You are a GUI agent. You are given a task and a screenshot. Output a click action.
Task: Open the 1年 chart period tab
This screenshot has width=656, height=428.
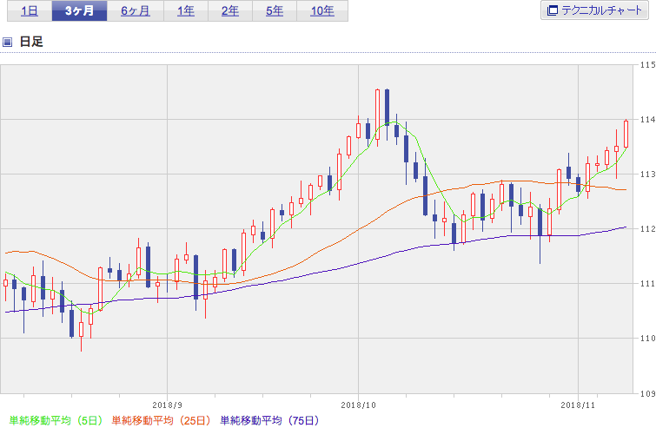click(x=186, y=11)
